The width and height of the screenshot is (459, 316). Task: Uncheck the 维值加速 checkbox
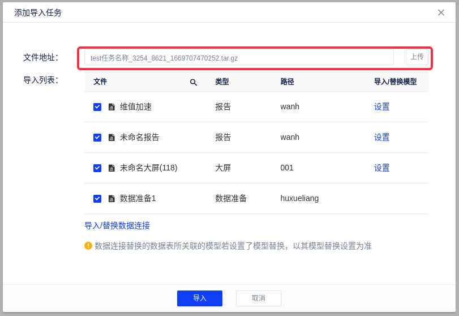pos(97,107)
